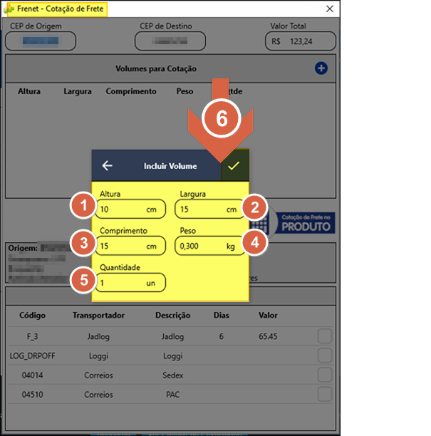Click the Código column header
431x436 pixels.
pos(32,316)
